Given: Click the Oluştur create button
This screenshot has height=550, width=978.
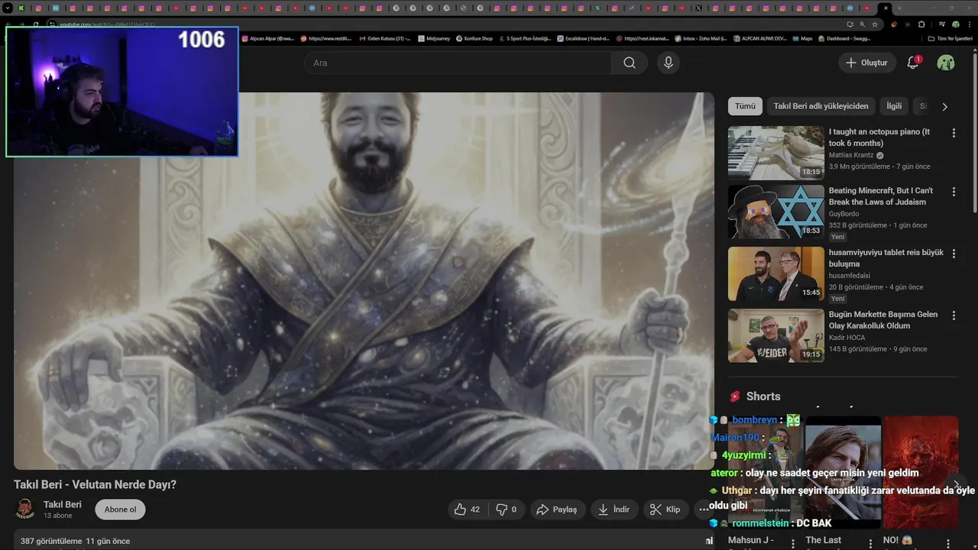Looking at the screenshot, I should click(866, 63).
